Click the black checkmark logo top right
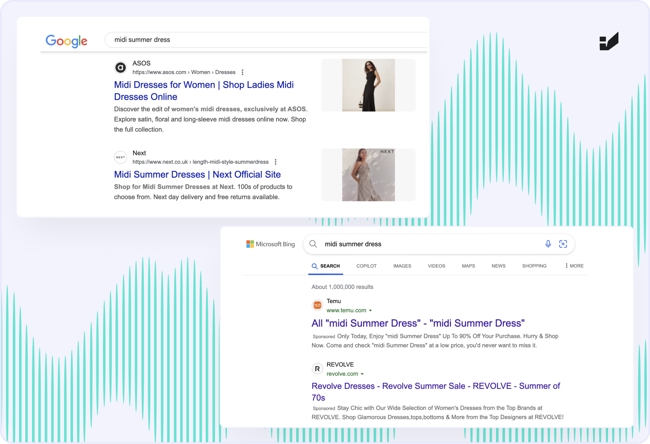 (609, 41)
